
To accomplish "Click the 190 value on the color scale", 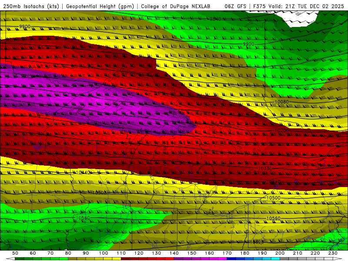I will click(262, 253).
